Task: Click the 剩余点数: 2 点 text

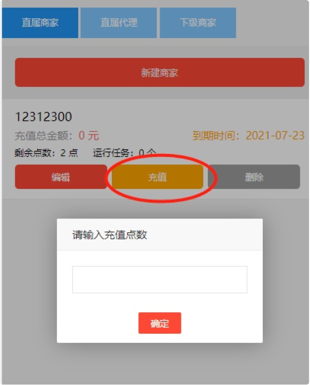Action: 46,153
